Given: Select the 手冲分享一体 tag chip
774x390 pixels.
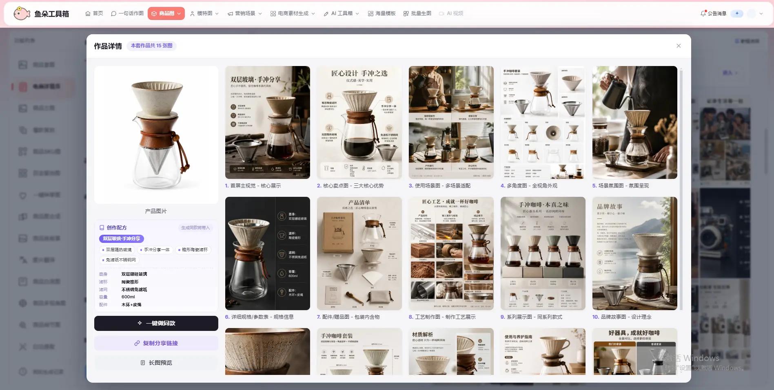Looking at the screenshot, I should pyautogui.click(x=155, y=250).
